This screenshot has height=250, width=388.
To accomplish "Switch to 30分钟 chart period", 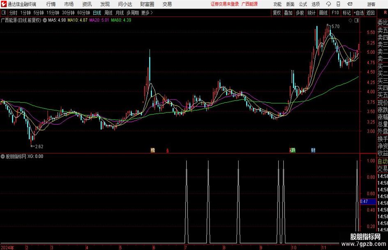I will tap(68, 13).
